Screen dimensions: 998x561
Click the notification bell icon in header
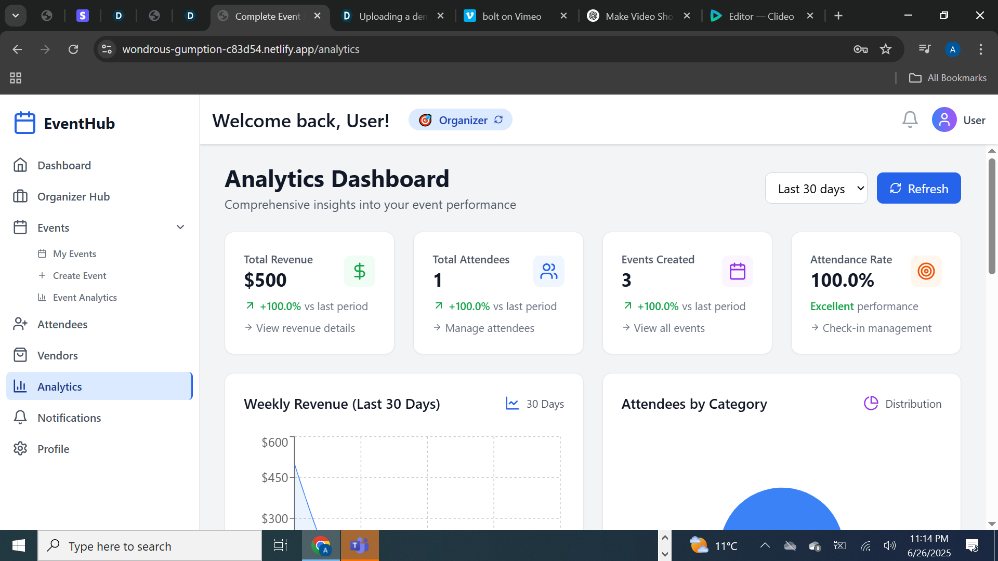[910, 120]
